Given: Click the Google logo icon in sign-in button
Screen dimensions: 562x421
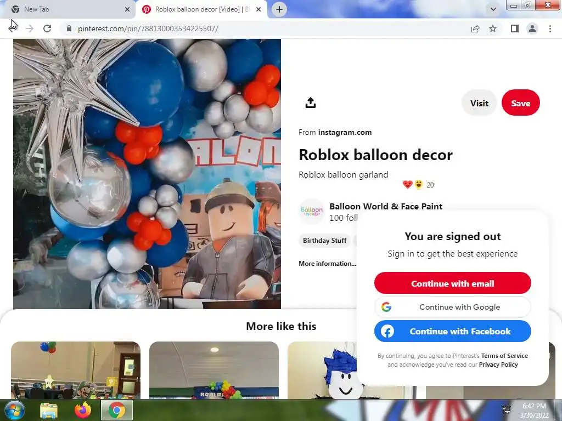Looking at the screenshot, I should 386,307.
